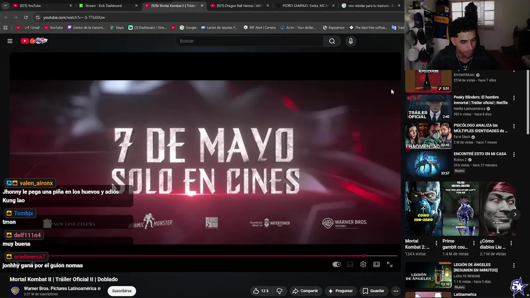Open Maps bookmark
Screen dimensions: 530x298
pos(117,28)
